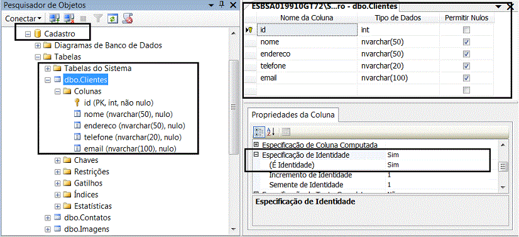
Task: Expand Diagramas de Banco de Dados node
Action: (x=38, y=45)
